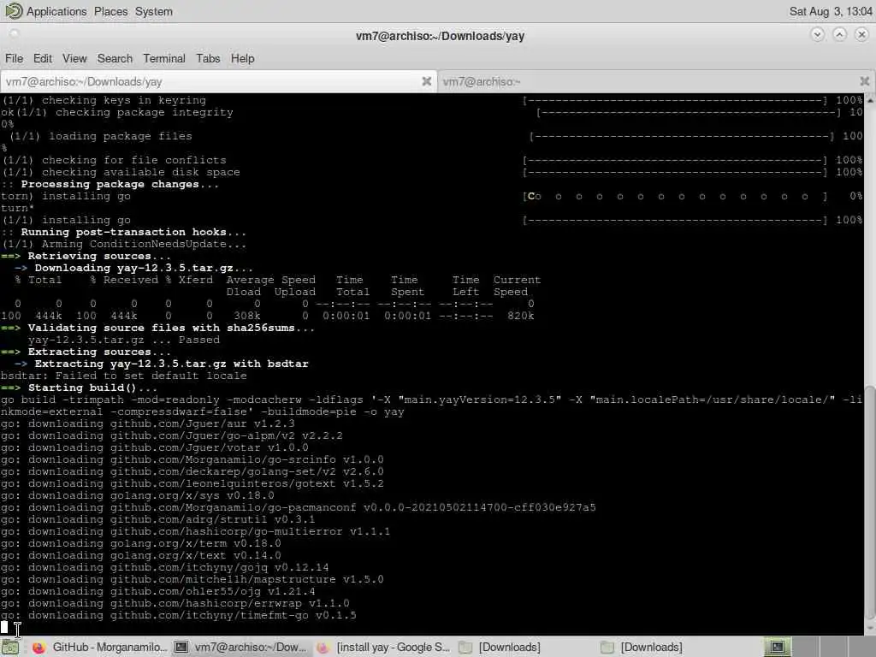Click the Jguer/go-alpm/v2 v2.2.2 download line
The image size is (876, 657).
[x=171, y=435]
